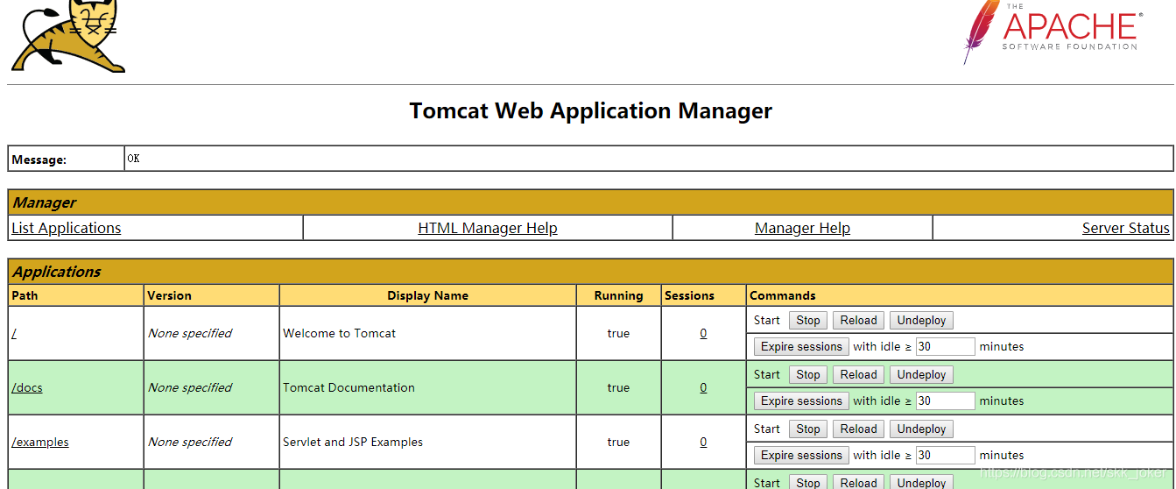Undeploy the Servlet and JSP Examples app

(921, 429)
